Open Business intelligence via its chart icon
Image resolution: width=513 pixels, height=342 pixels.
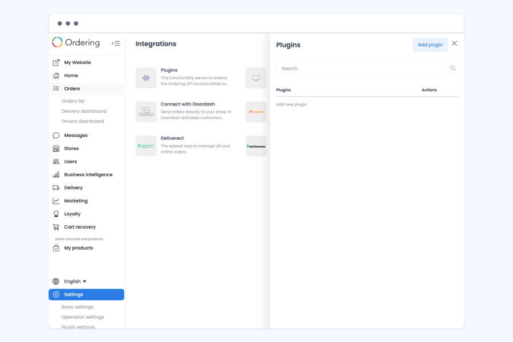click(x=56, y=174)
